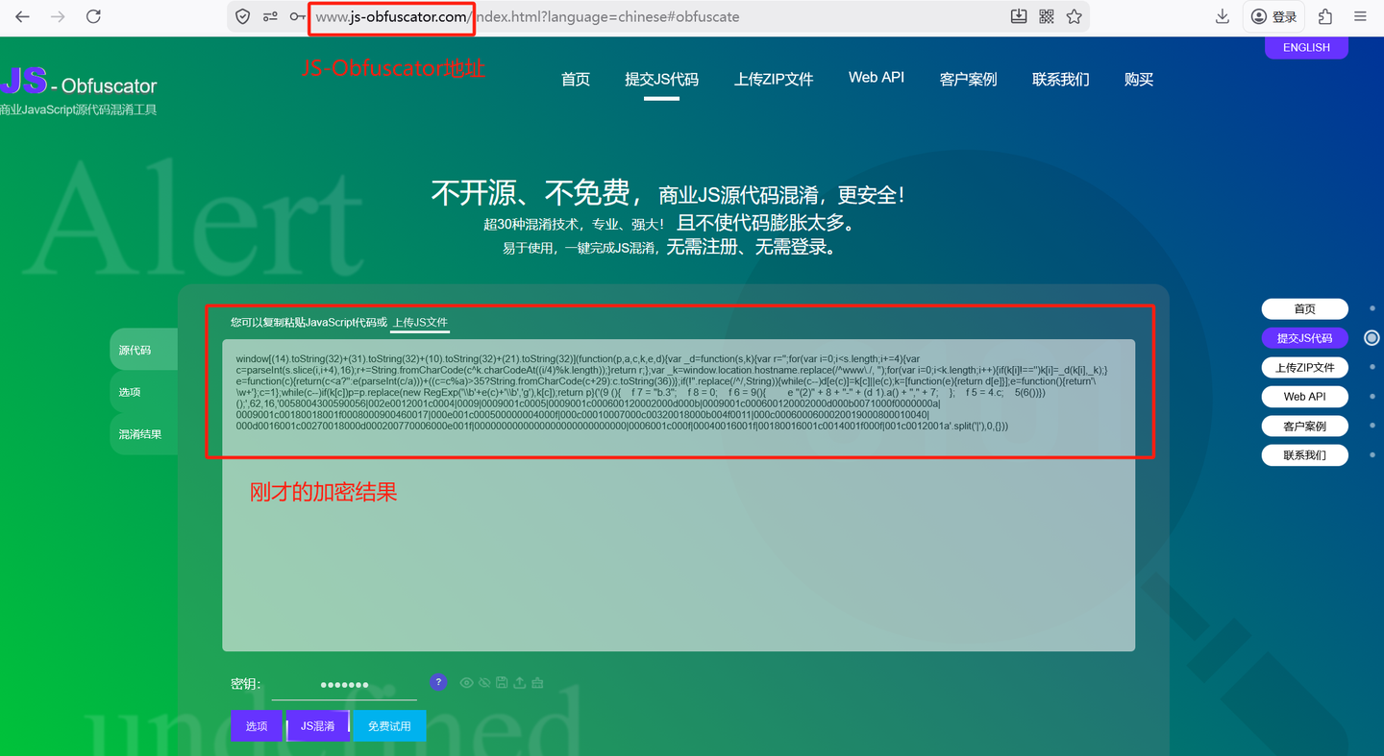The image size is (1384, 756).
Task: Open 客户案例 in the top navigation
Action: click(x=968, y=79)
